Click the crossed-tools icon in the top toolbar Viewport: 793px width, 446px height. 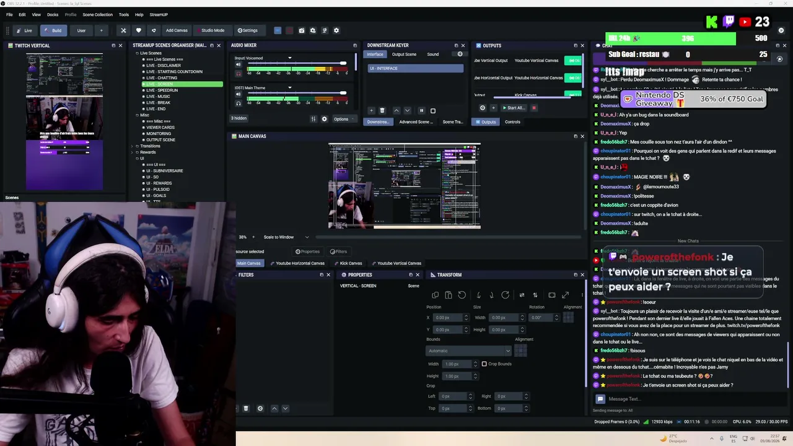[x=123, y=30]
